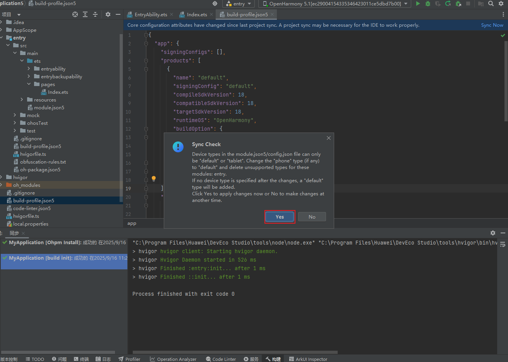The image size is (508, 362).
Task: Collapse all items in project tree
Action: point(95,14)
